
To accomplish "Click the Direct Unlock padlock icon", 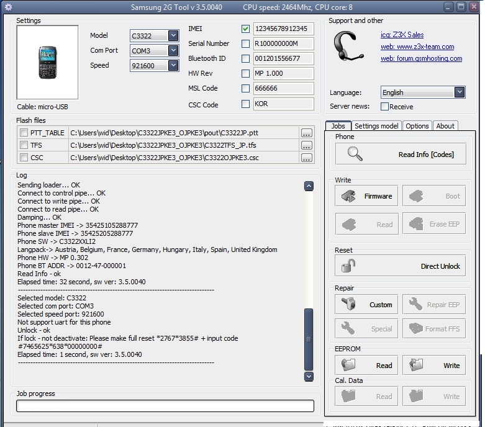I will coord(348,266).
